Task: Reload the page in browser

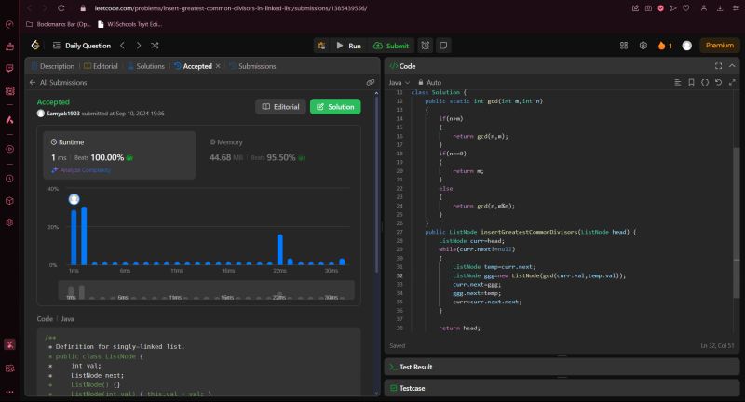Action: point(61,8)
